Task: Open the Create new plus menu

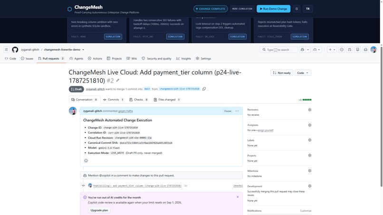Action: [332, 49]
